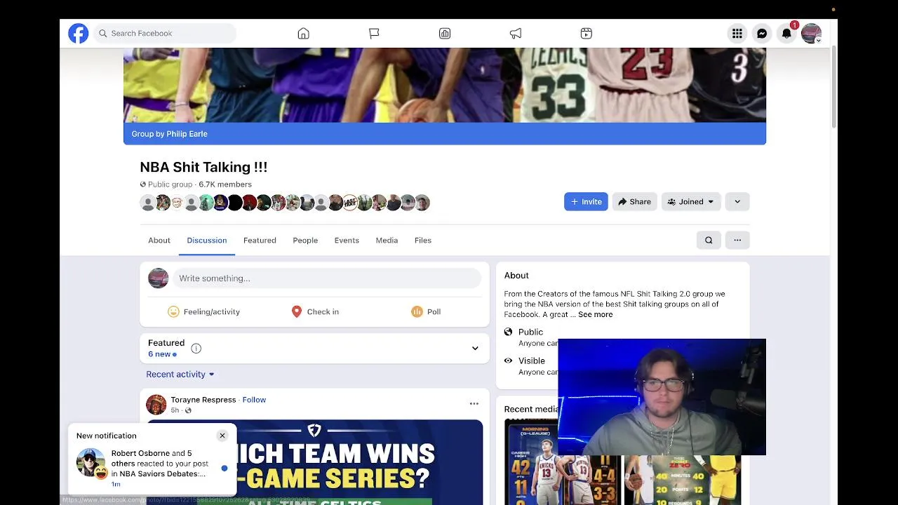This screenshot has width=898, height=505.
Task: Click the Featured info icon
Action: point(196,349)
